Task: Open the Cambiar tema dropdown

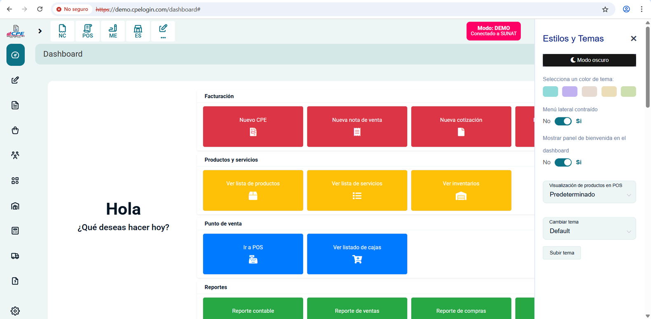Action: (x=589, y=228)
